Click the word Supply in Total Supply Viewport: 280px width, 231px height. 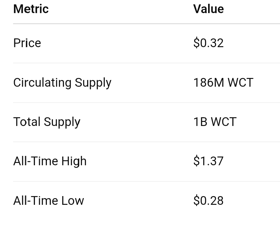pos(62,122)
